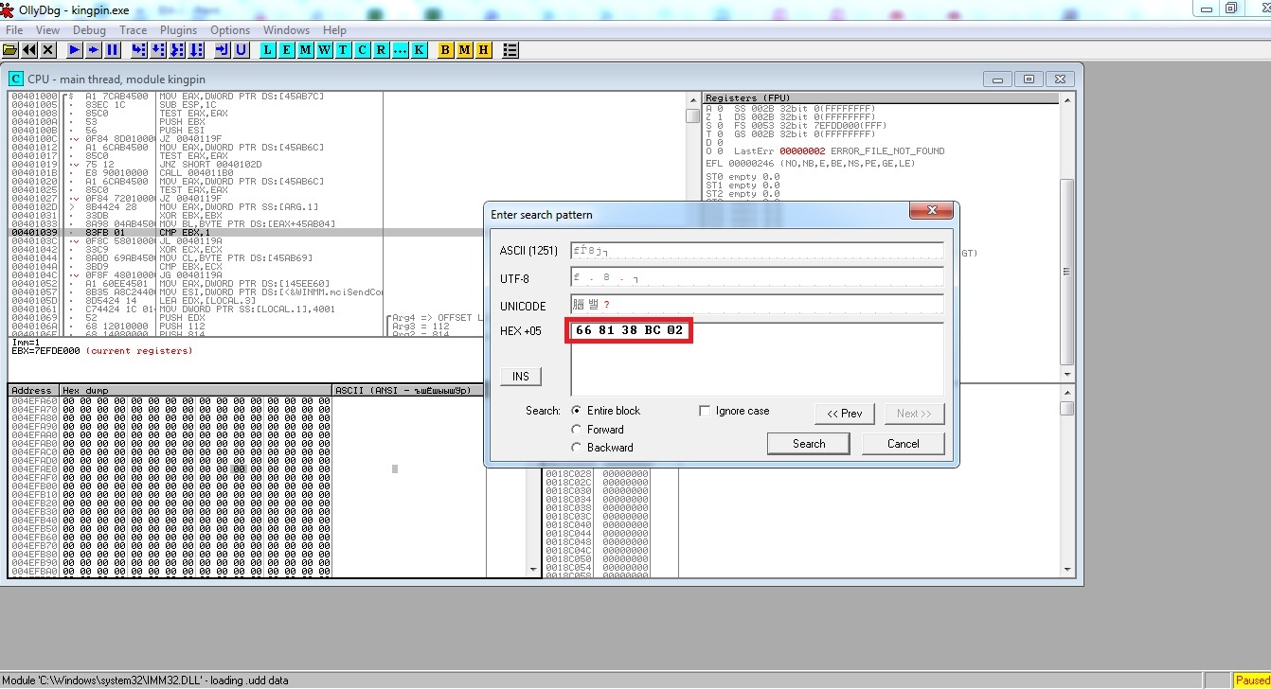Open the Debug menu
Viewport: 1271px width, 689px height.
89,30
